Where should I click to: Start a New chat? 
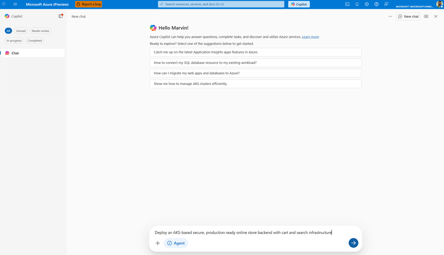408,16
